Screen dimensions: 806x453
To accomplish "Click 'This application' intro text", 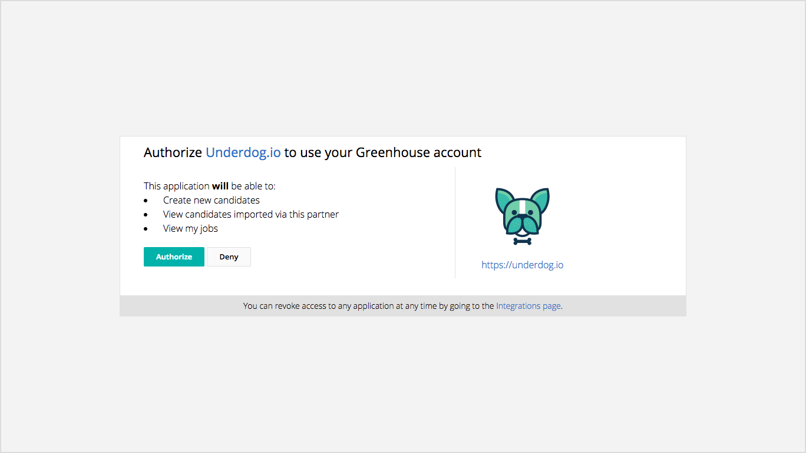I will (177, 186).
